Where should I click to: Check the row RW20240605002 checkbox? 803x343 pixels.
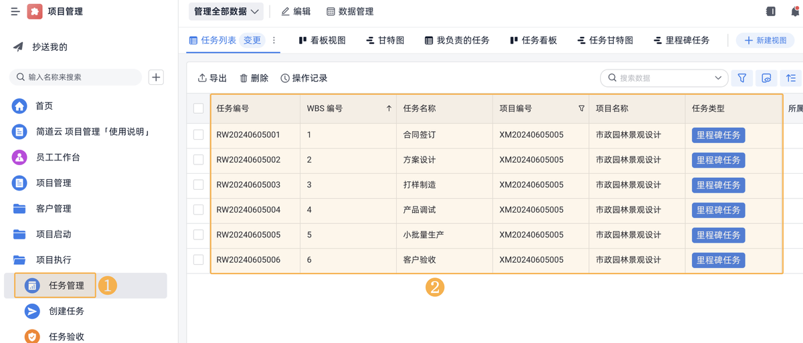(199, 160)
